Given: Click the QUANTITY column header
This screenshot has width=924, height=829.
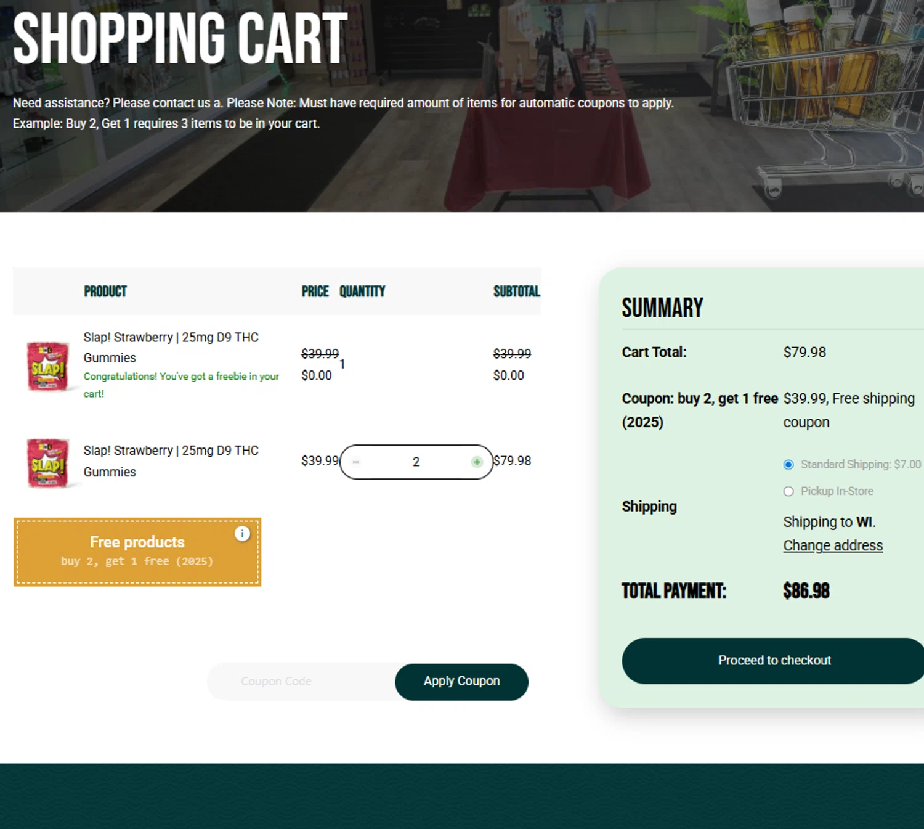Looking at the screenshot, I should 362,291.
